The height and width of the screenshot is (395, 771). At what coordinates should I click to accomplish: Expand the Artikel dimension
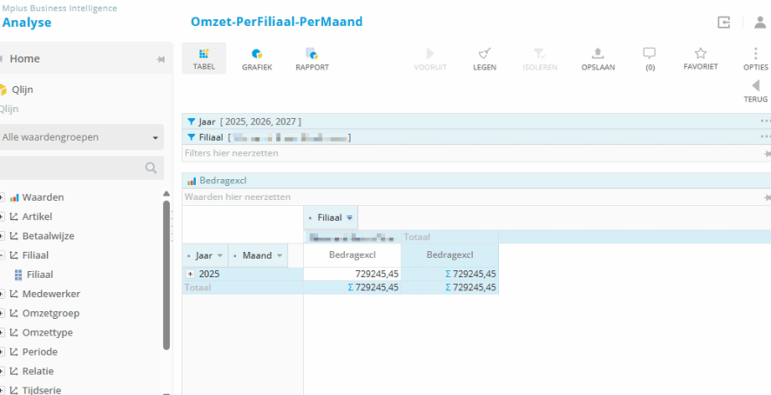point(2,217)
